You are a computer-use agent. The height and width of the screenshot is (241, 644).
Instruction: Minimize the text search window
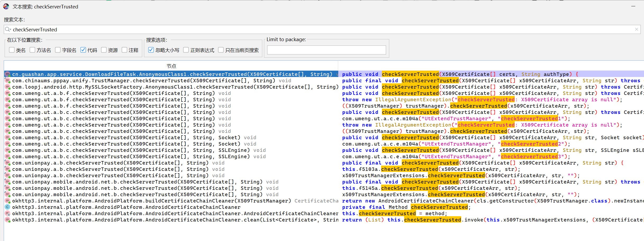coord(633,6)
